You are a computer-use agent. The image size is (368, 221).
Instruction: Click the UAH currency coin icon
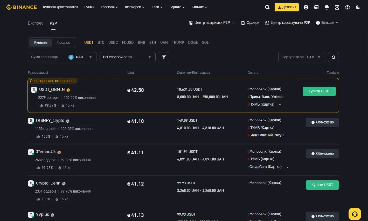71,57
